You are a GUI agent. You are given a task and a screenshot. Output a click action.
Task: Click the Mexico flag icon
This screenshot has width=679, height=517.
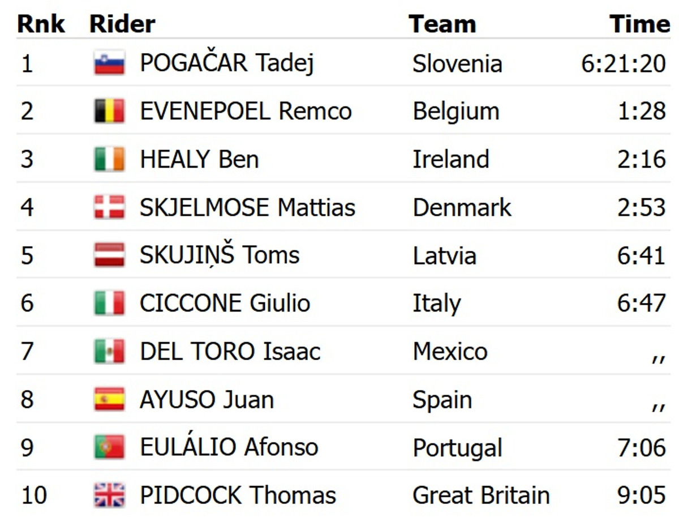(109, 352)
